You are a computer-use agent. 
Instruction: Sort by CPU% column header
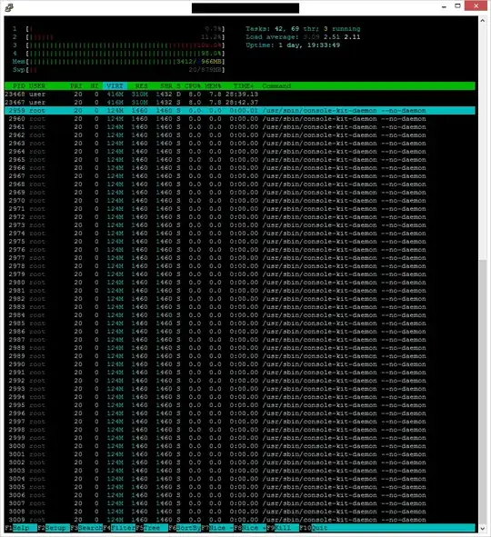click(193, 86)
